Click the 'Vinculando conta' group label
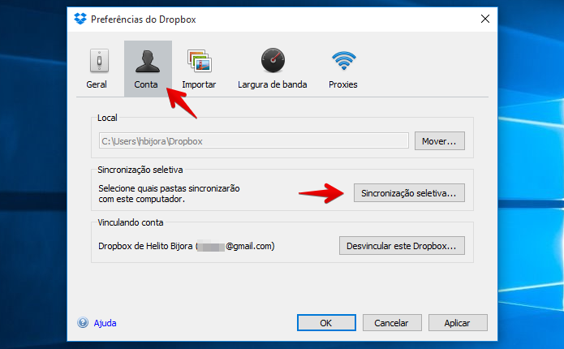The image size is (564, 349). pyautogui.click(x=130, y=222)
